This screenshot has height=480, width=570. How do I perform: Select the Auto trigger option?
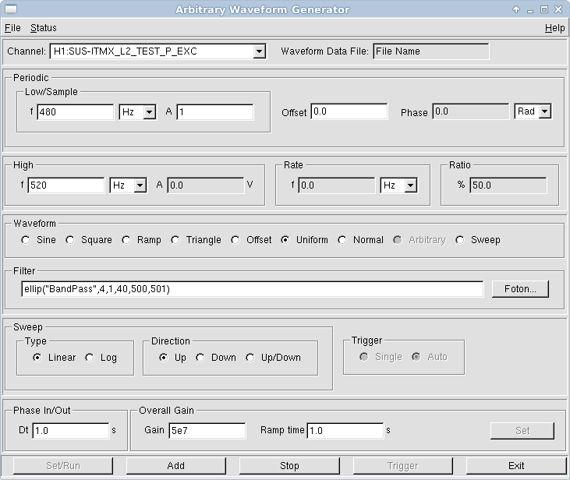[x=416, y=357]
